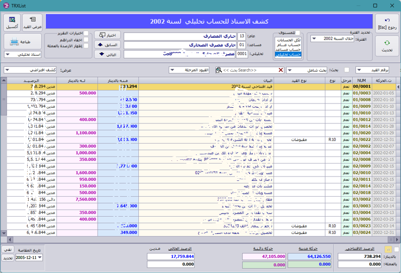Image resolution: width=401 pixels, height=273 pixels.
Task: Open the بحث شامل search-type dropdown
Action: (x=289, y=70)
